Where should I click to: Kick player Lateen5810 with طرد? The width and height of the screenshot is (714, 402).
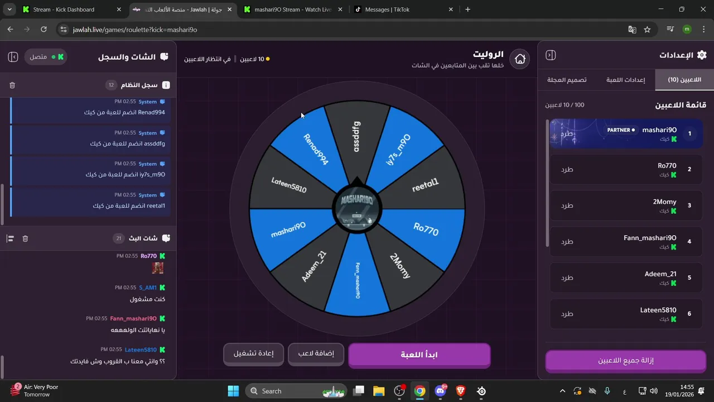(x=567, y=314)
